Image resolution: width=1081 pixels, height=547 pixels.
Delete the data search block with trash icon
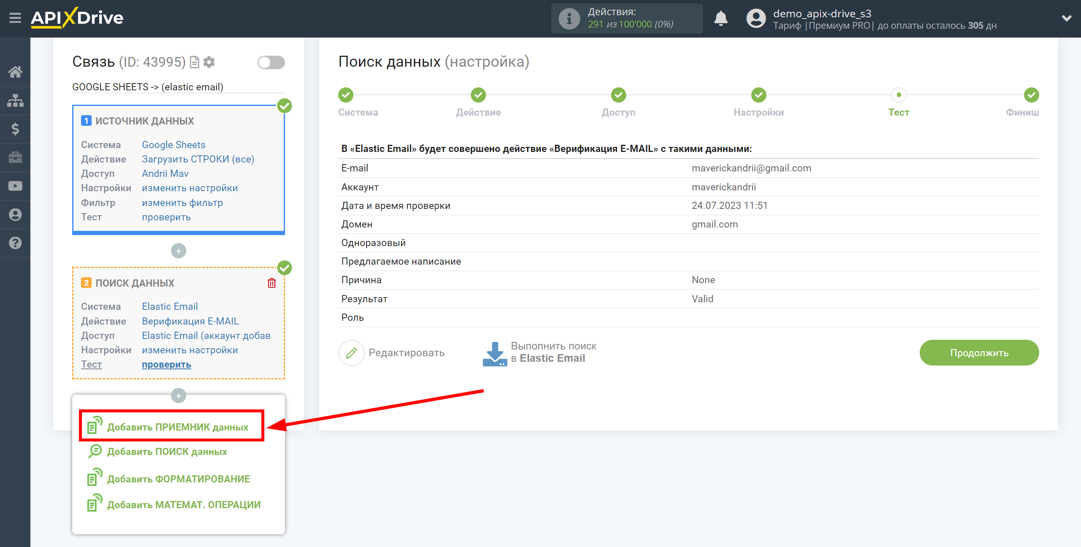pos(272,283)
